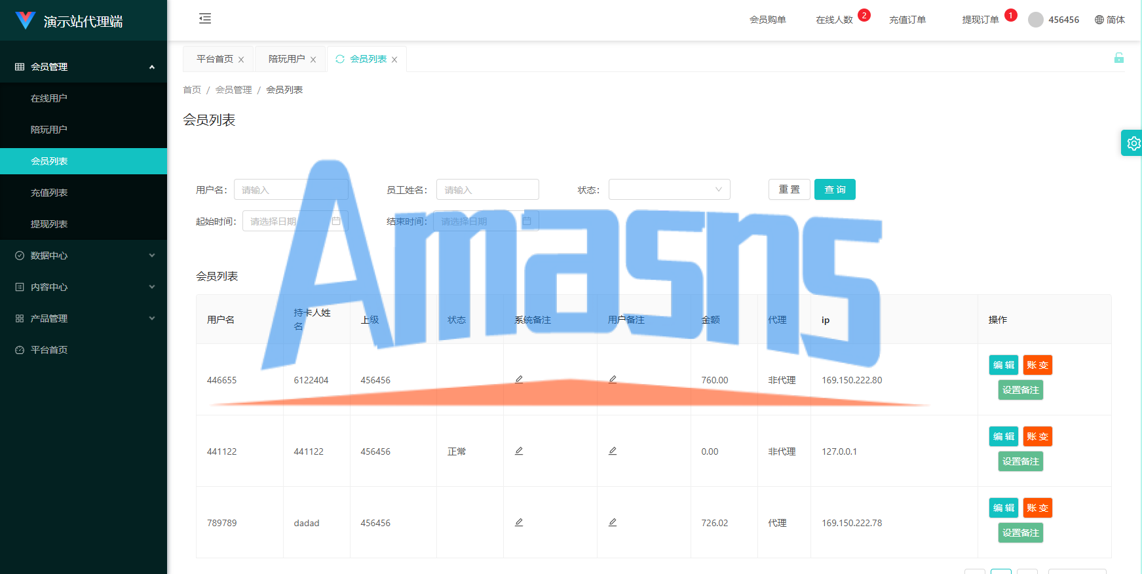Focus the 员工姓名 input field
This screenshot has height=574, width=1142.
click(487, 189)
